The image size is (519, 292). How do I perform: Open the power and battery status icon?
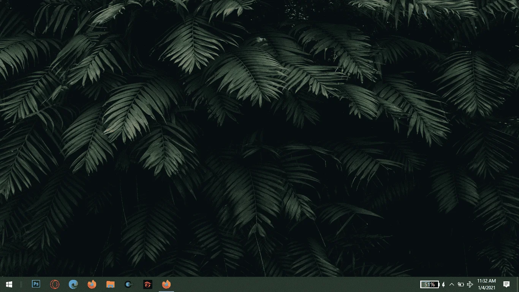[x=461, y=284]
